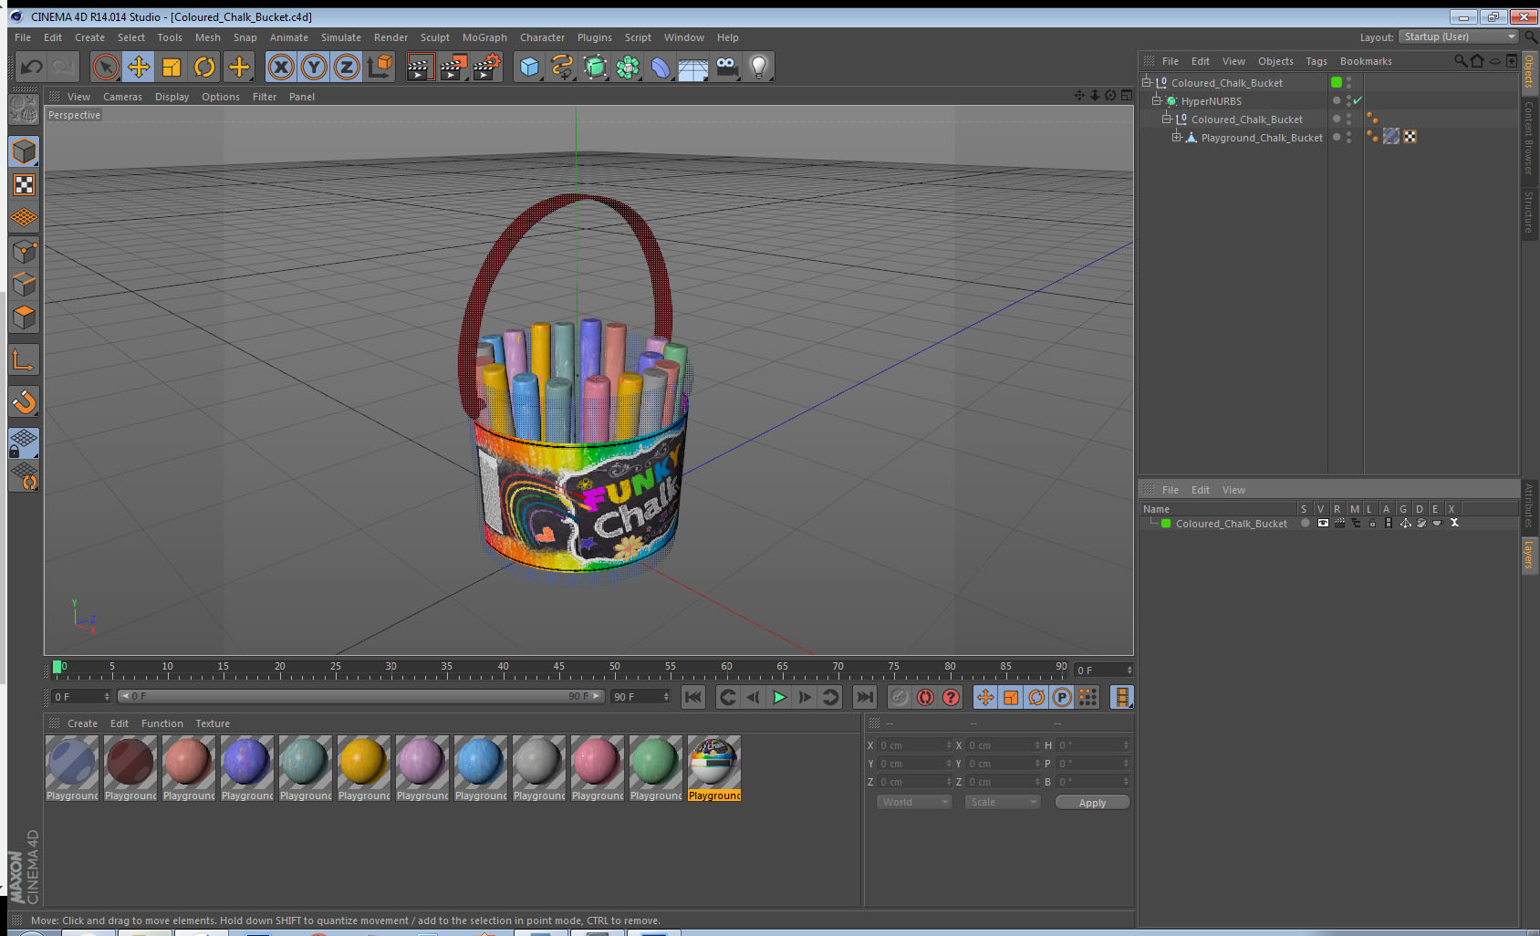The height and width of the screenshot is (936, 1540).
Task: Switch coordinate system icon in toolbar
Action: [x=380, y=67]
